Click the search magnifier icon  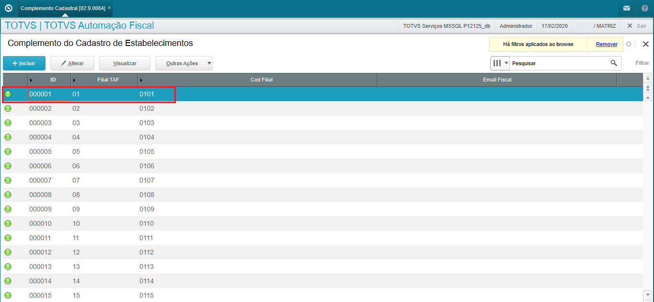614,63
